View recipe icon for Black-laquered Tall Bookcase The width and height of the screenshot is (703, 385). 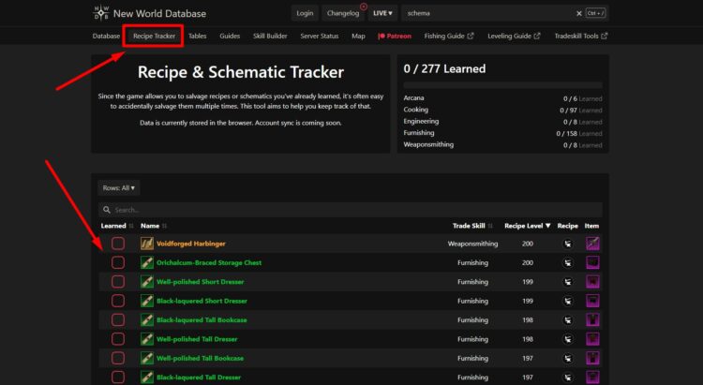pos(568,320)
